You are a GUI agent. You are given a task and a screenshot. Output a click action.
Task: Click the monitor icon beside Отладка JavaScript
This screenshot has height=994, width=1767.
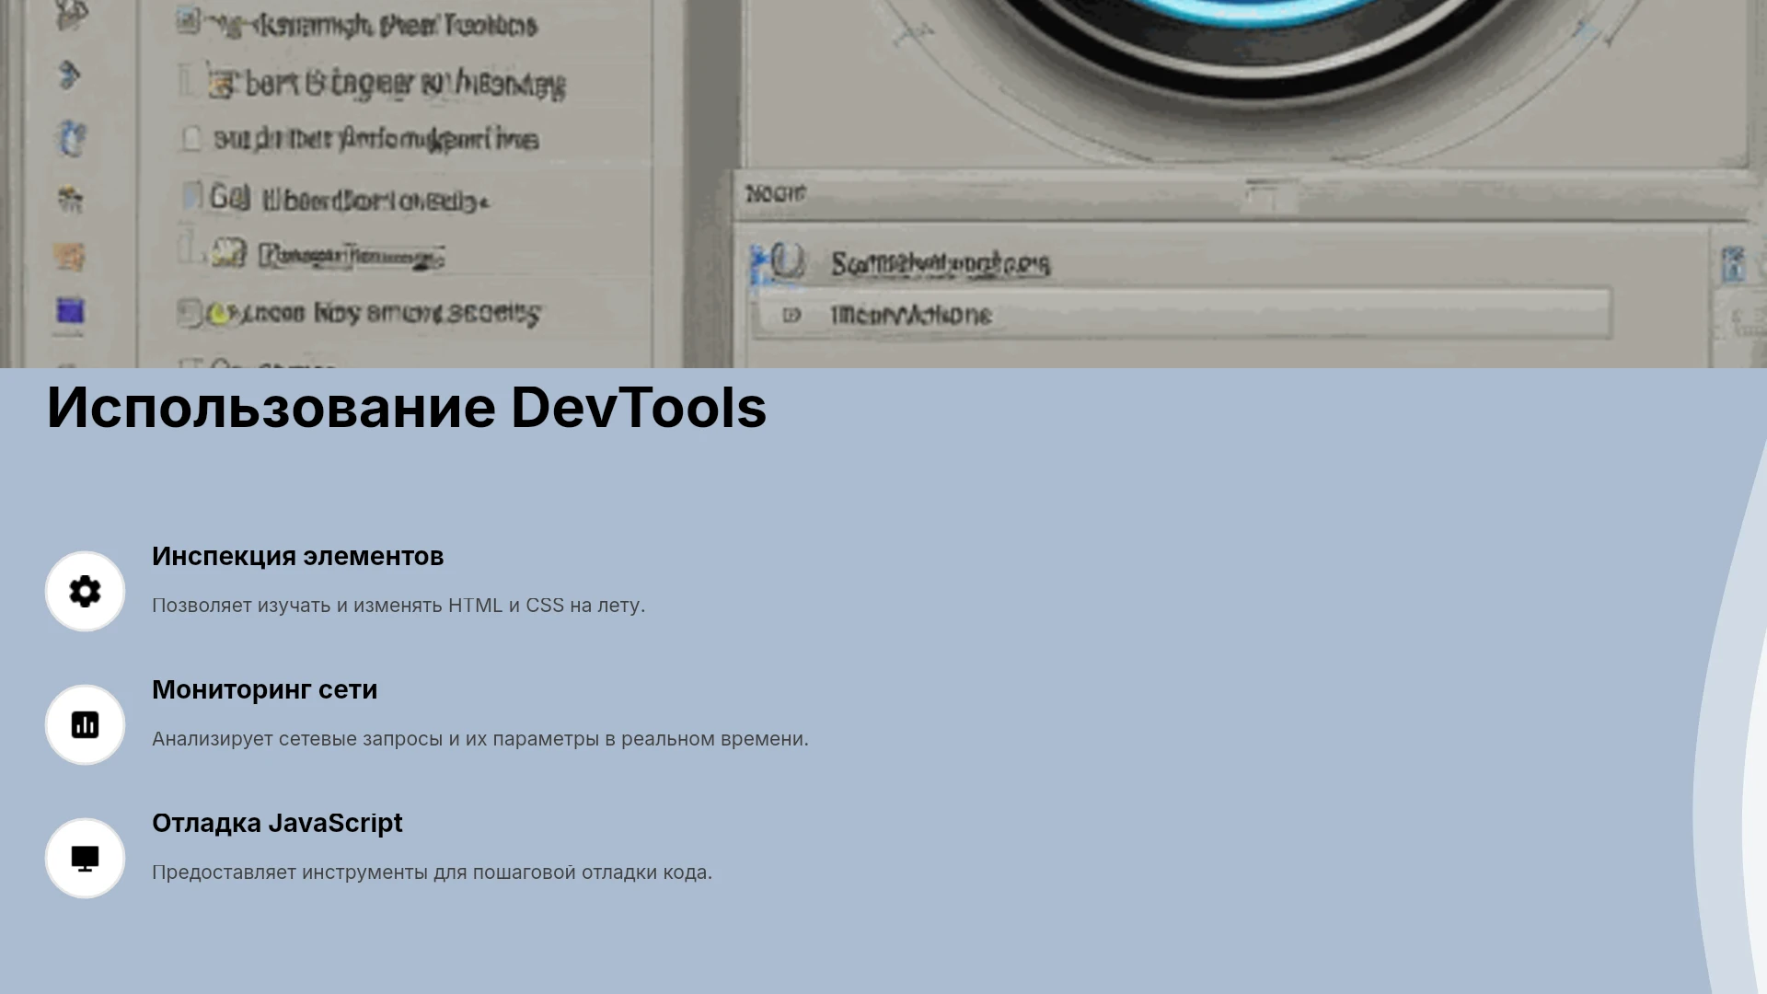[x=85, y=858]
